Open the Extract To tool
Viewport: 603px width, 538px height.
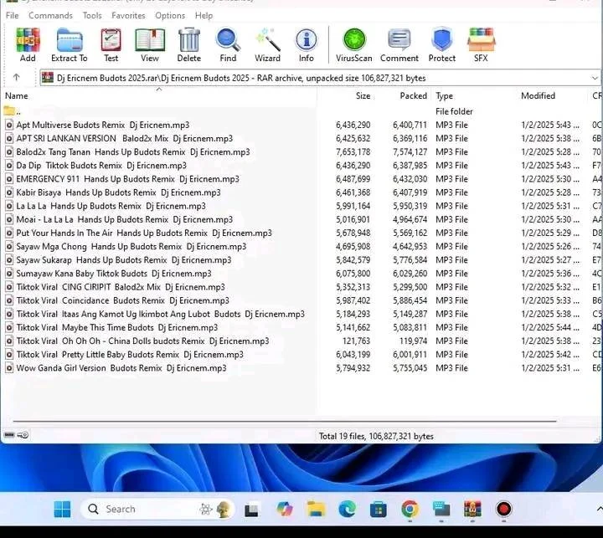click(x=70, y=44)
